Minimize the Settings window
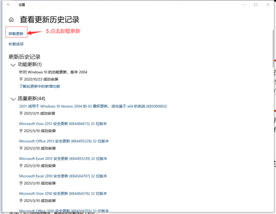Viewport: 276px width, 214px height. [x=244, y=5]
